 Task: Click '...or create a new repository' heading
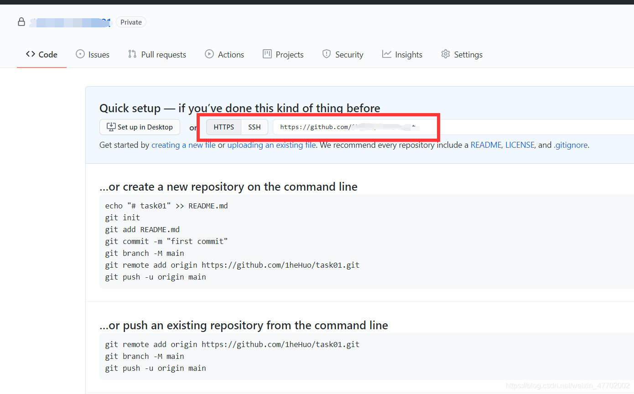(229, 187)
